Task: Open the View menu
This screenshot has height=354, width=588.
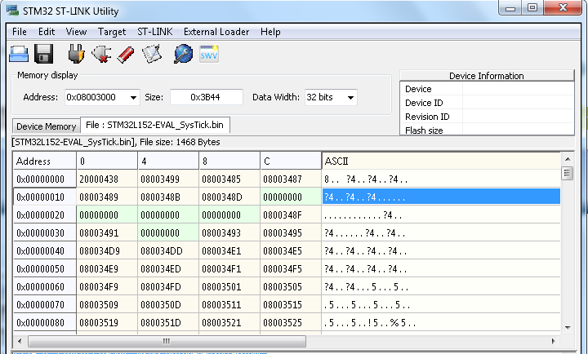Action: coord(76,32)
